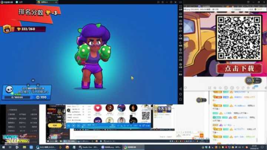Click the yellow button in the dark window
Viewport: 267px width, 150px height.
(x=55, y=125)
